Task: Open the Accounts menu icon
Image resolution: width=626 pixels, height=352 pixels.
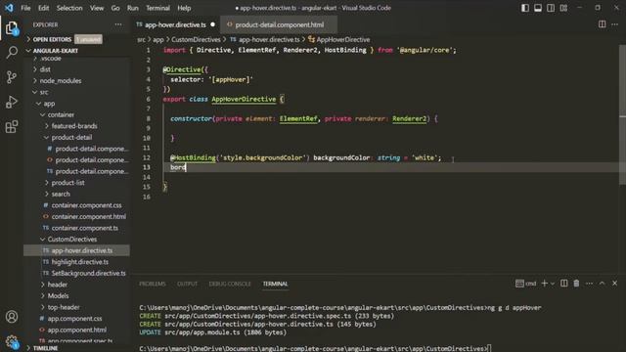Action: point(12,317)
